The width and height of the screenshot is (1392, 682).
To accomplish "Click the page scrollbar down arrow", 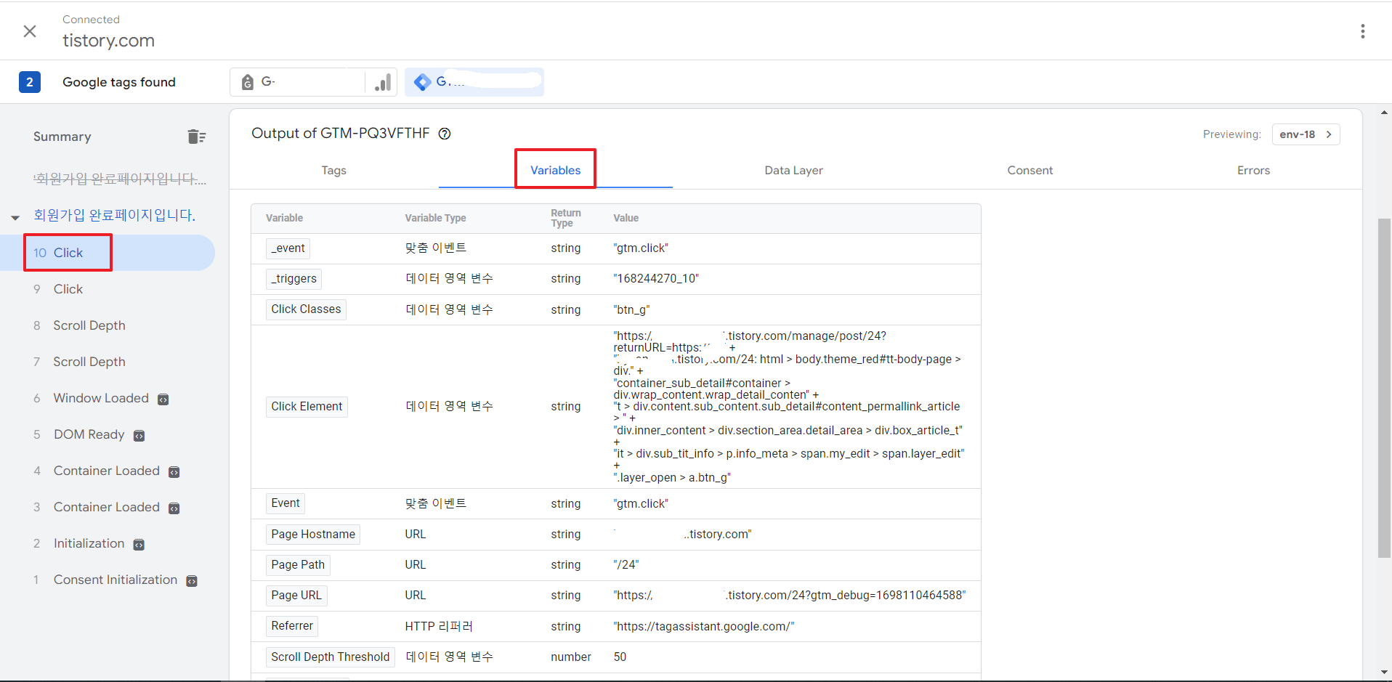I will 1384,672.
